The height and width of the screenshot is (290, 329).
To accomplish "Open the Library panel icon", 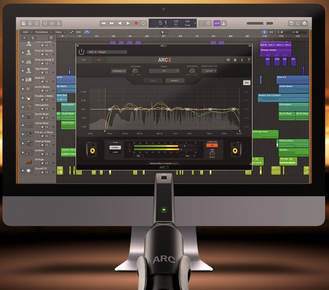I will [x=23, y=23].
